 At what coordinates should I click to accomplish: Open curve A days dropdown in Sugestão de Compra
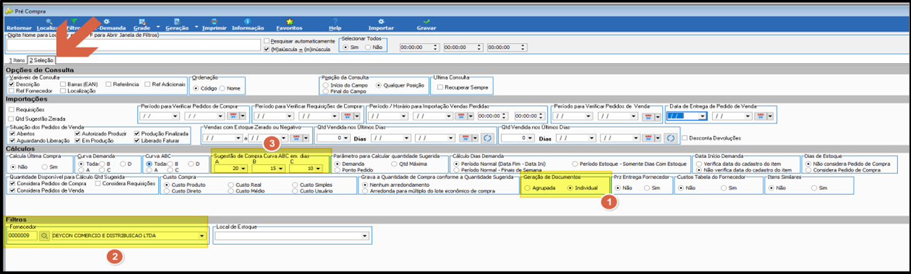pos(244,169)
